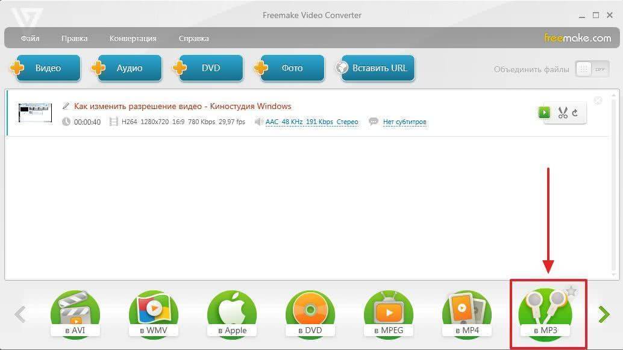Maximize the Freemake Video Converter window
Screen dimensions: 623x350
click(595, 15)
